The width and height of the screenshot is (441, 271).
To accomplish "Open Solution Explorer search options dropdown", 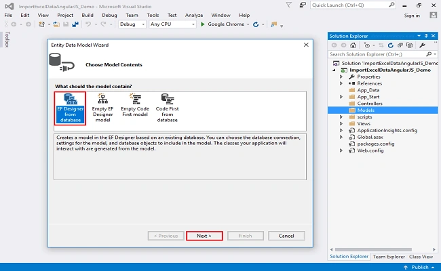I will 435,54.
